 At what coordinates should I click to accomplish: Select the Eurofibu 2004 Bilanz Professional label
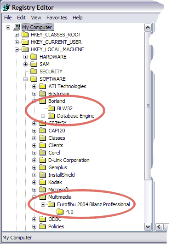(x=93, y=204)
